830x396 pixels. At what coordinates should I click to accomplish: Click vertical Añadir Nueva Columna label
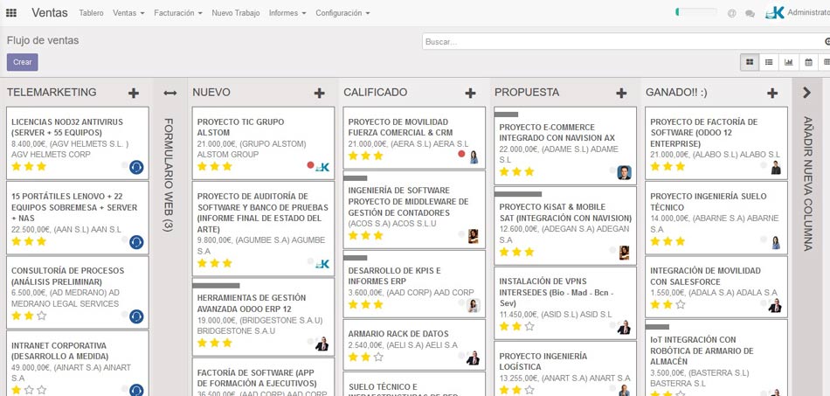tap(807, 184)
